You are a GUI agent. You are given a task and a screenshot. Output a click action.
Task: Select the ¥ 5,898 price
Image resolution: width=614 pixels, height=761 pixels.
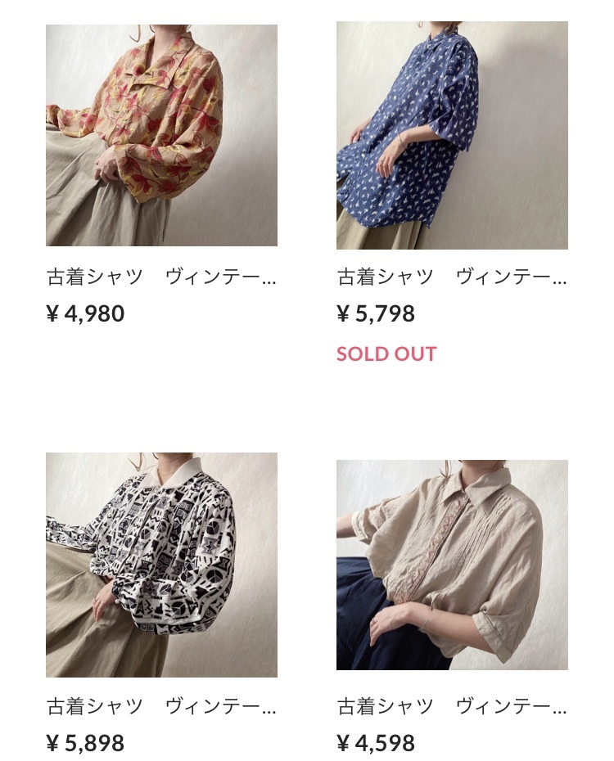click(85, 743)
